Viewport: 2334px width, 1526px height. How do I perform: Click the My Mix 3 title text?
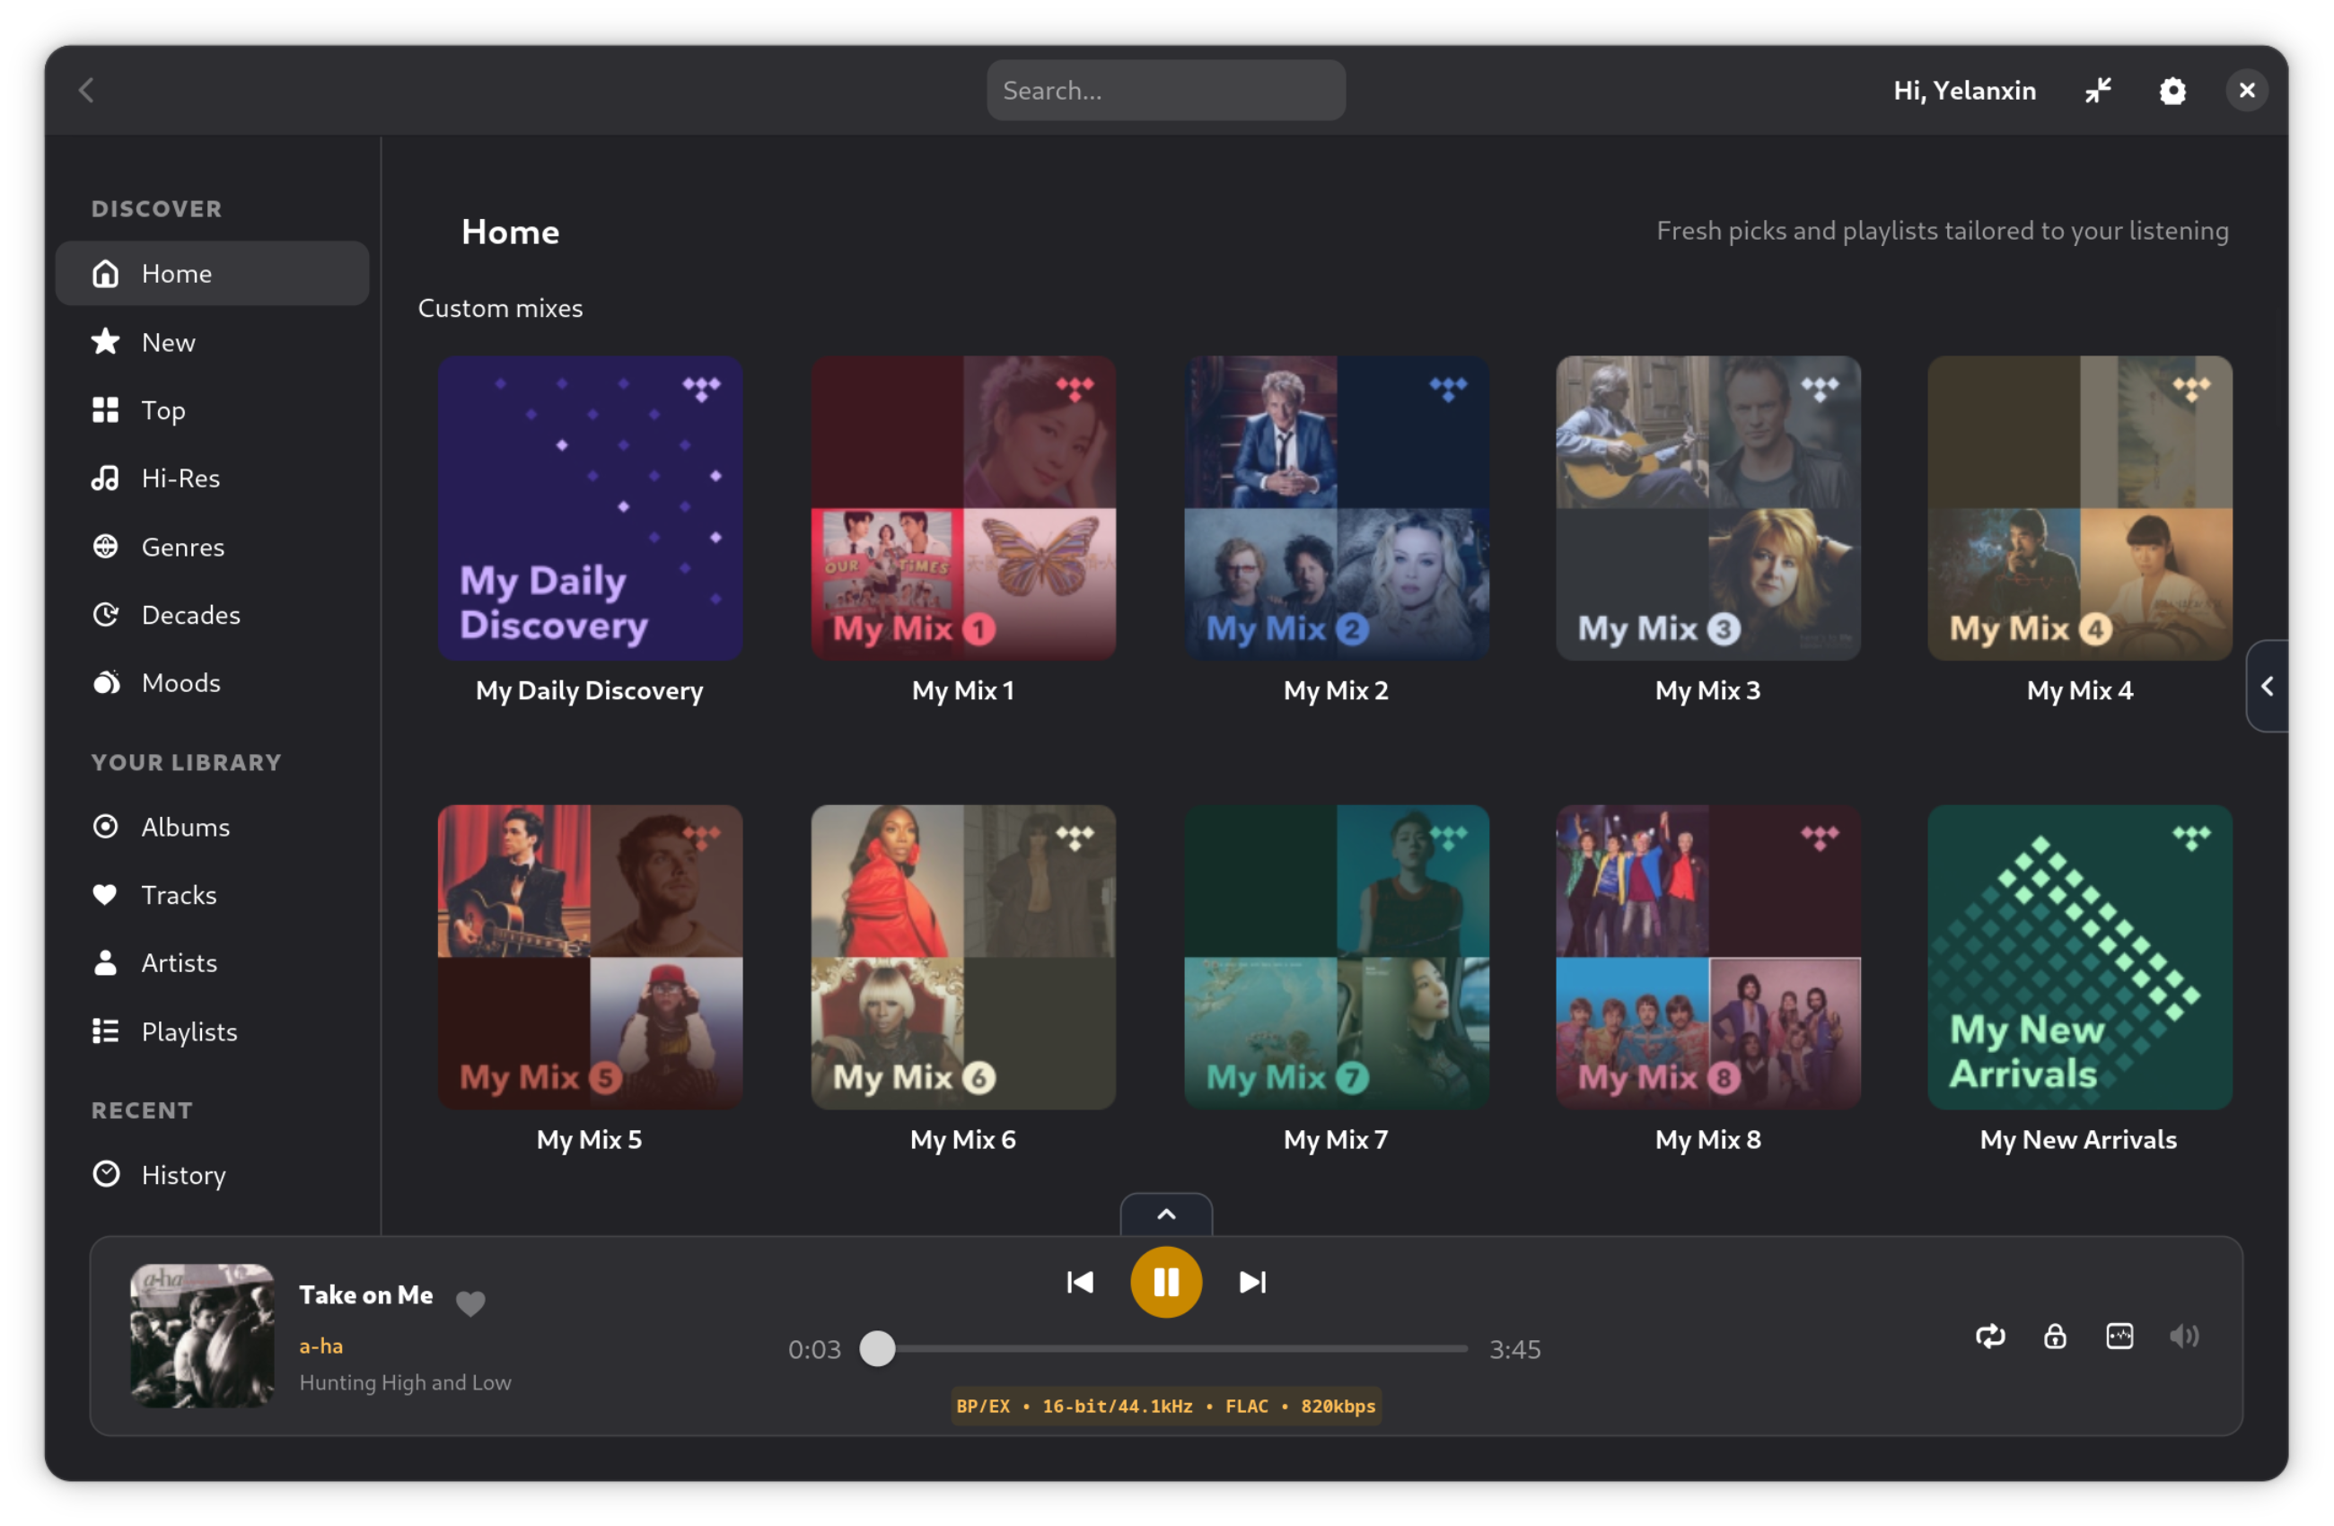pyautogui.click(x=1708, y=690)
